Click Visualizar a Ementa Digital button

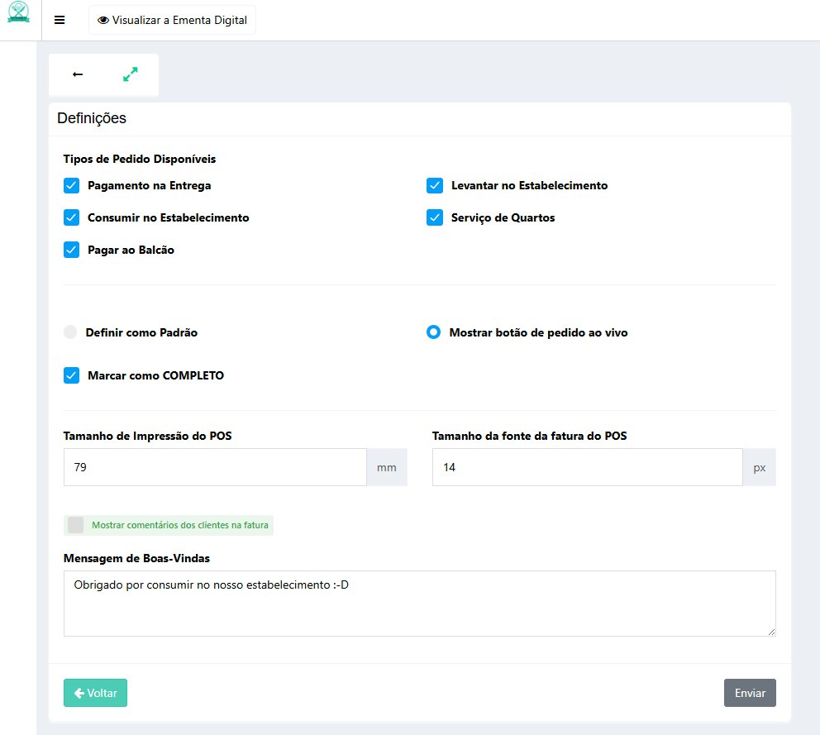[x=172, y=20]
